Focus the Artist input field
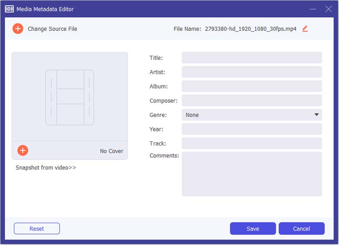The height and width of the screenshot is (245, 339). pos(252,72)
